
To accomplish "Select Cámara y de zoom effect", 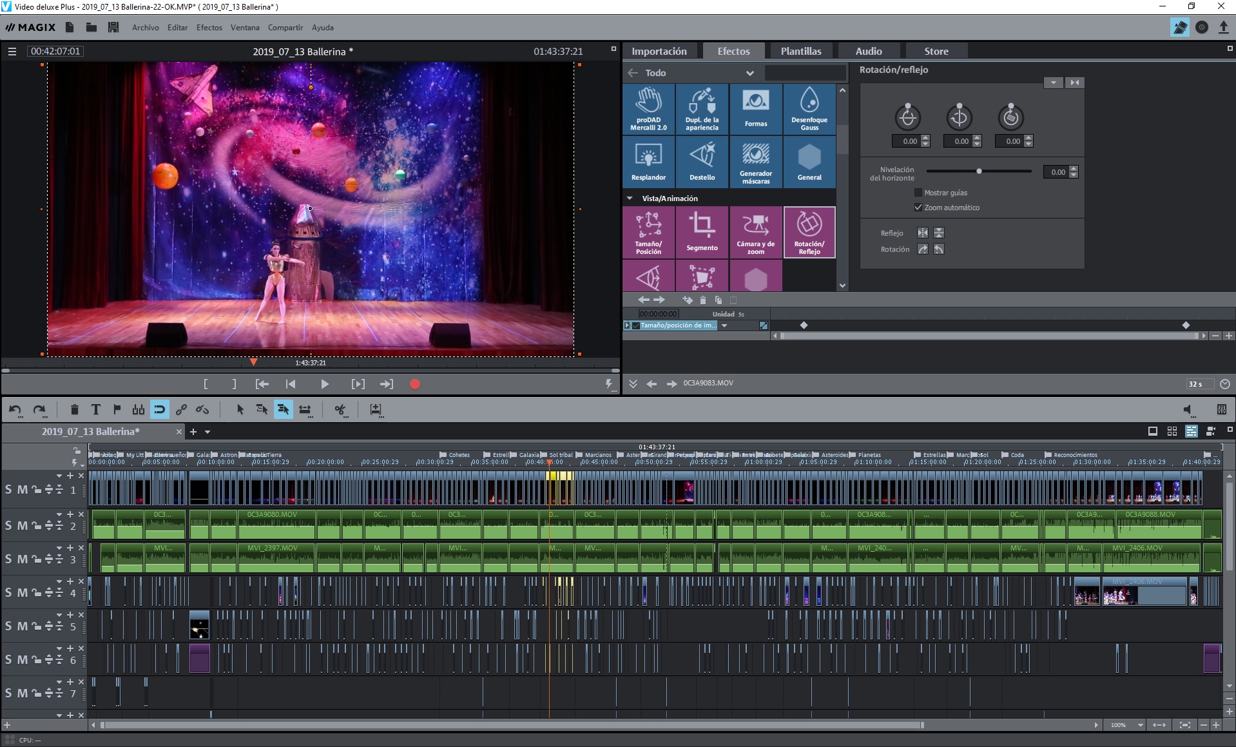I will click(x=755, y=232).
